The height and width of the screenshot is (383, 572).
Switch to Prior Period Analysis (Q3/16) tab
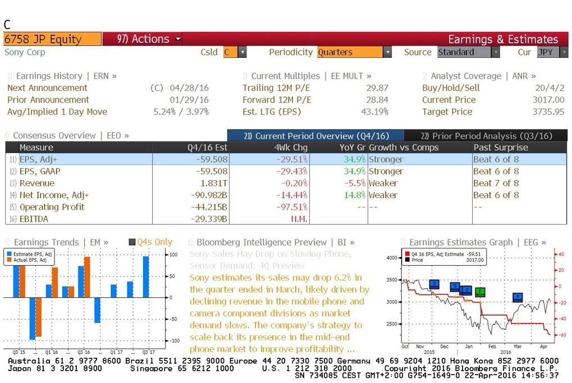486,136
